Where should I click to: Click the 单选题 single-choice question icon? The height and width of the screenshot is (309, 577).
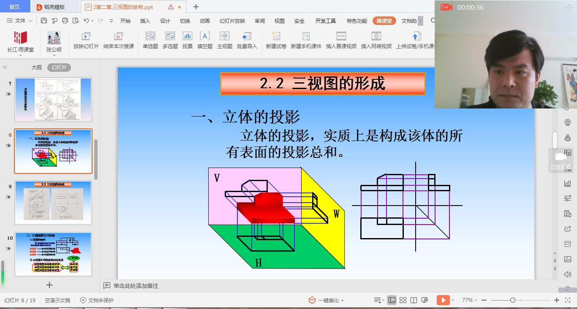click(150, 37)
